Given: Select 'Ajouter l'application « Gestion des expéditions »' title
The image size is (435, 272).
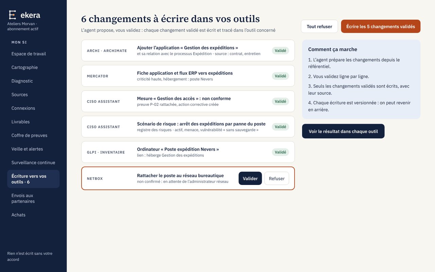Looking at the screenshot, I should (188, 48).
